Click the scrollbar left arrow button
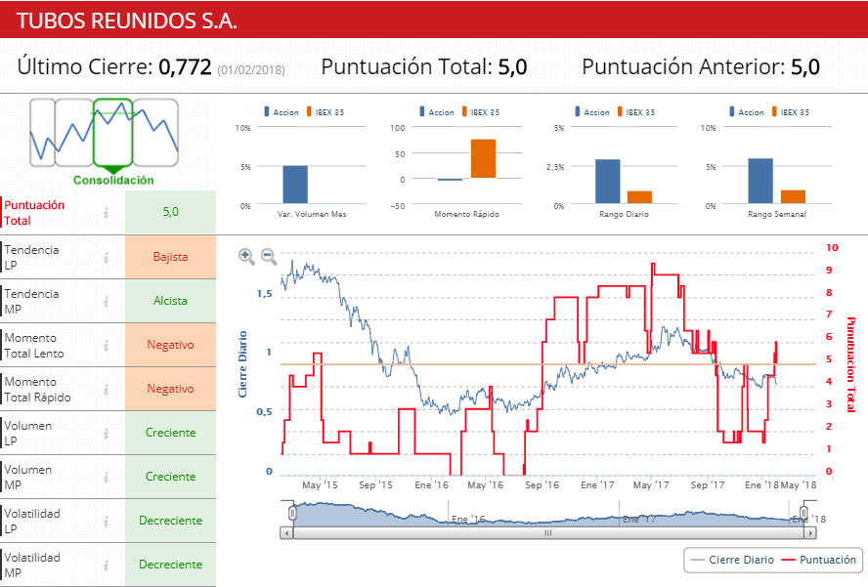 pyautogui.click(x=286, y=533)
